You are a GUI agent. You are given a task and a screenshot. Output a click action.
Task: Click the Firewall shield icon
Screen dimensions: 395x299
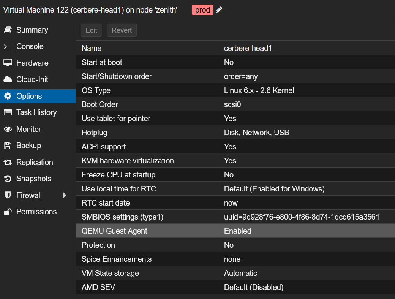pyautogui.click(x=8, y=195)
